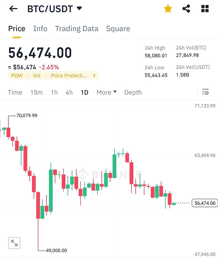Click the Price Protection tag
Image resolution: width=218 pixels, height=258 pixels.
pos(69,76)
